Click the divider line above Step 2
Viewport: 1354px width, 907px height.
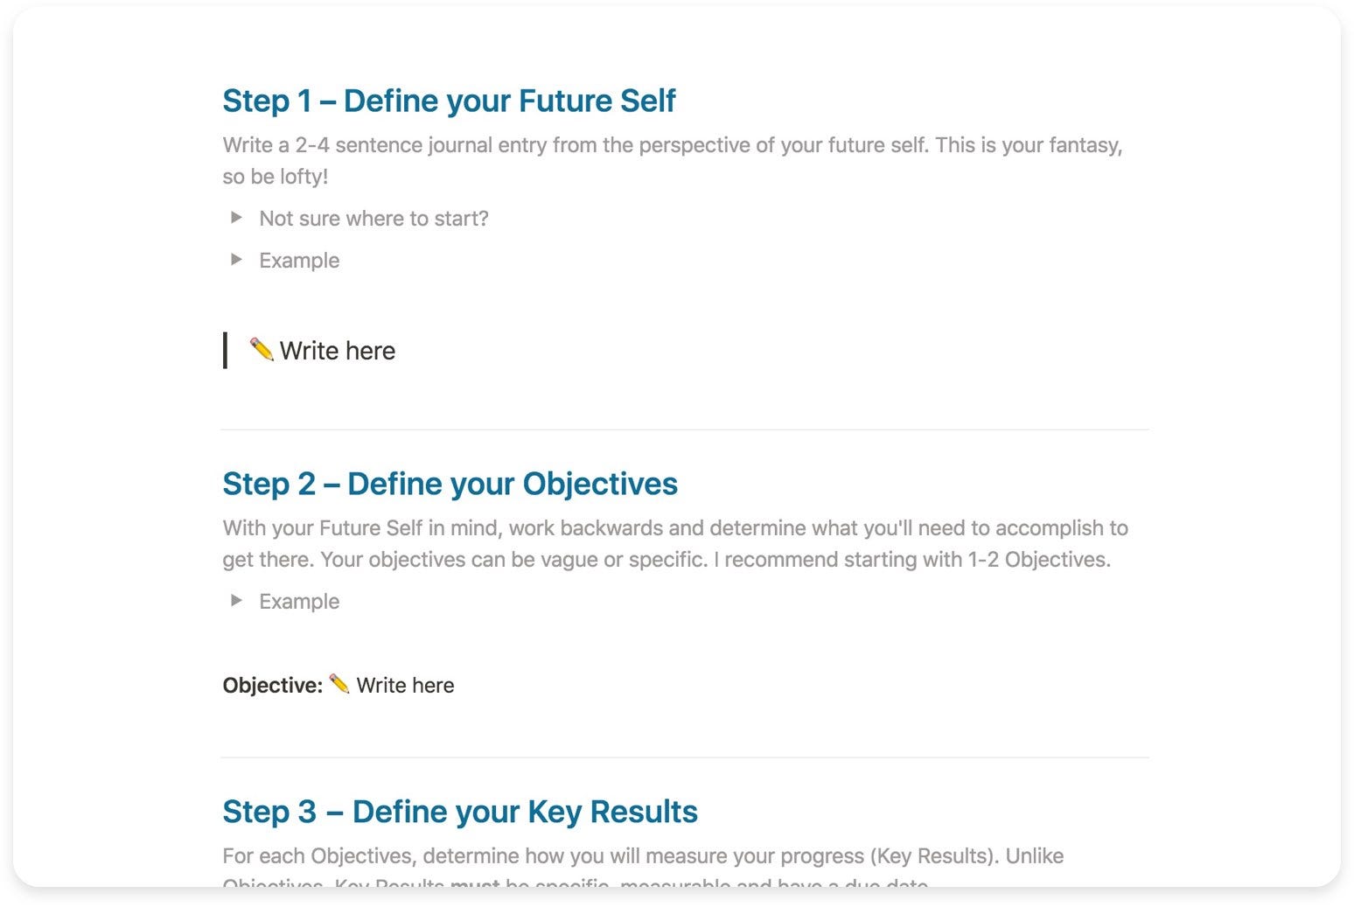tap(685, 429)
